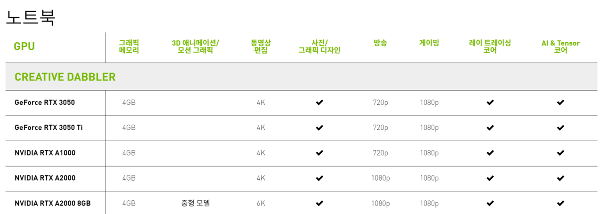Click photo/graphic design checkmark for NVIDIA RTX A1000
The height and width of the screenshot is (214, 603).
(x=319, y=153)
